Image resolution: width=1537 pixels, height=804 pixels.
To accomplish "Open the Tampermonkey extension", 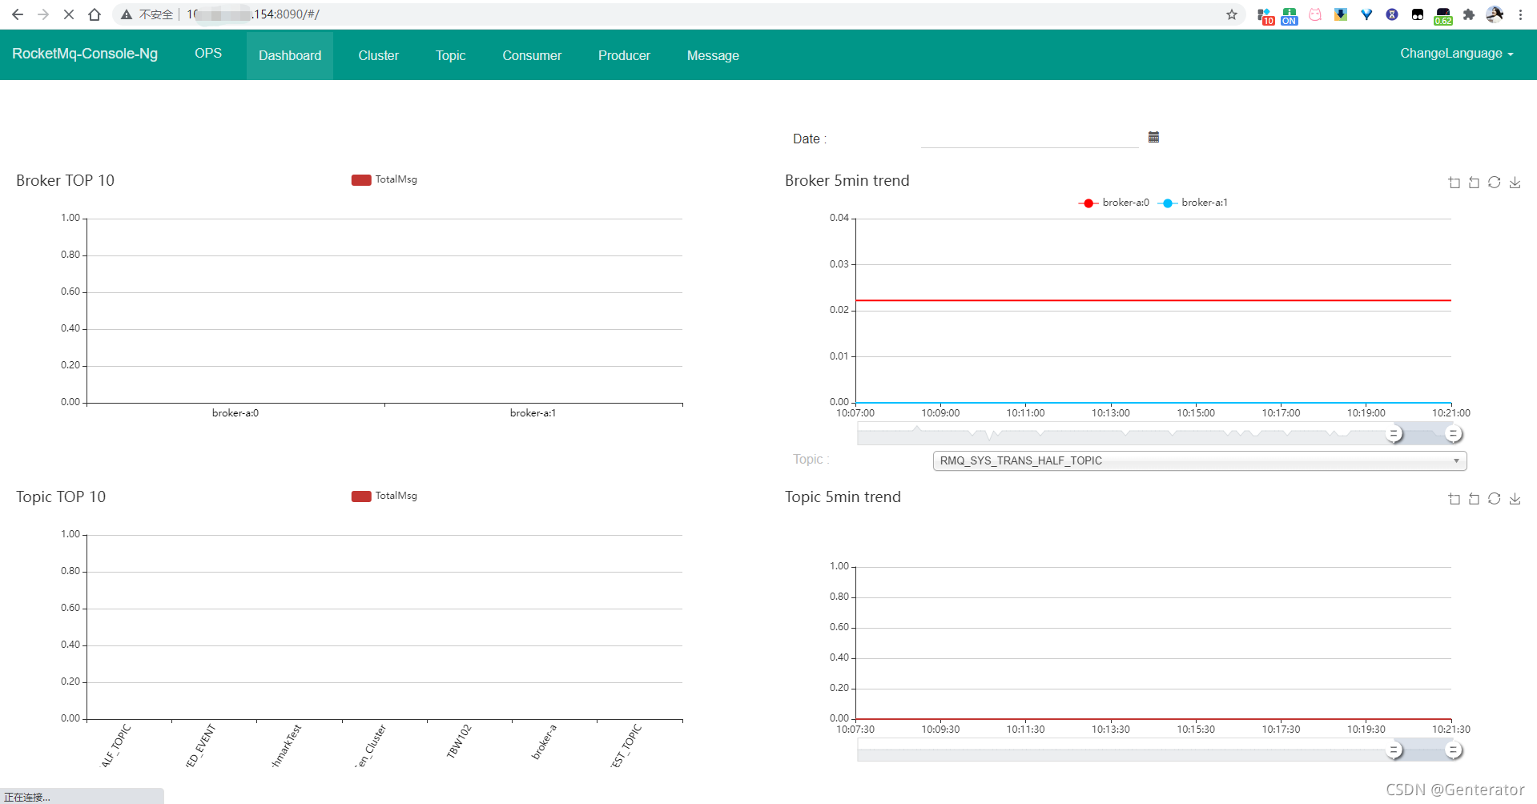I will click(1418, 14).
